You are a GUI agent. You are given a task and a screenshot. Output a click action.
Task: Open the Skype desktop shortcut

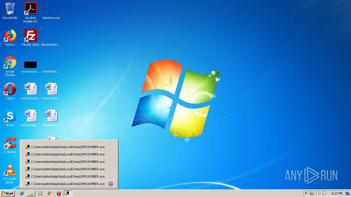pos(10,118)
